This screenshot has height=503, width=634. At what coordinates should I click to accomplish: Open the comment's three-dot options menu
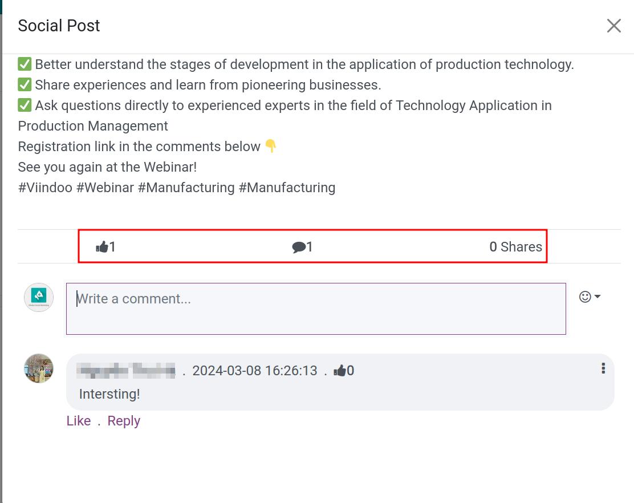click(x=603, y=369)
